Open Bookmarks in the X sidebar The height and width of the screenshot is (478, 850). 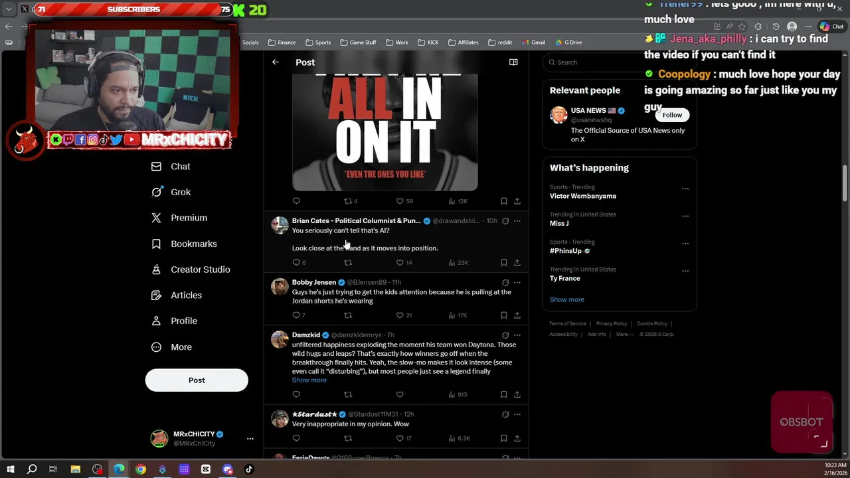click(183, 244)
